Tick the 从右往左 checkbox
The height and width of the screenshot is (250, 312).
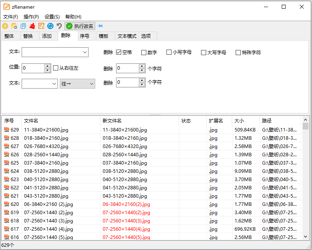(x=56, y=68)
